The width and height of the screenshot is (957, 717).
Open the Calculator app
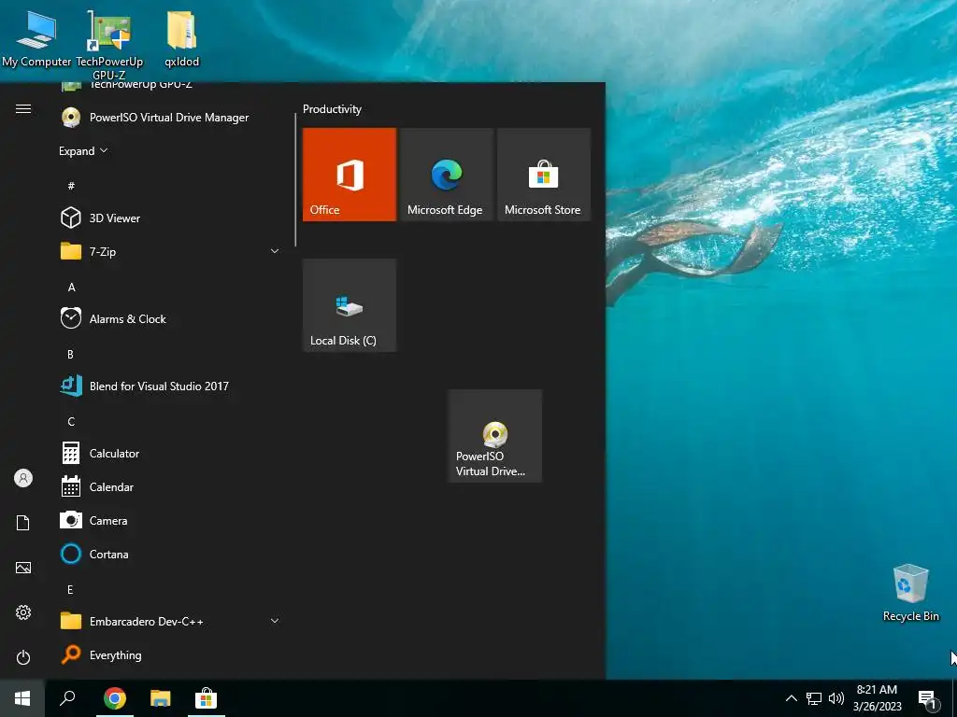tap(169, 453)
